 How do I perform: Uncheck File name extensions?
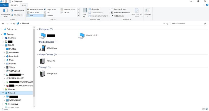click(112, 12)
